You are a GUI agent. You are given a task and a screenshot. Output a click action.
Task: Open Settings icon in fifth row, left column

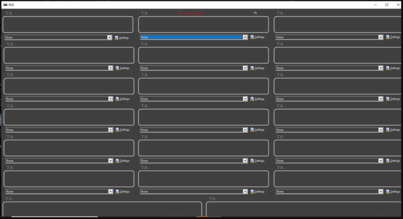117,160
